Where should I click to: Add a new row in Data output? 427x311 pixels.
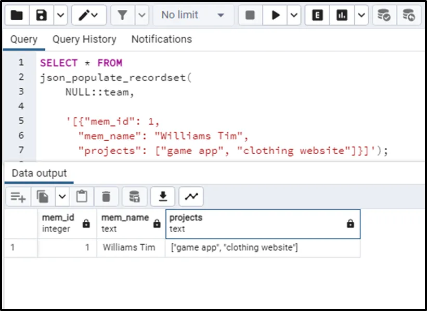click(18, 196)
